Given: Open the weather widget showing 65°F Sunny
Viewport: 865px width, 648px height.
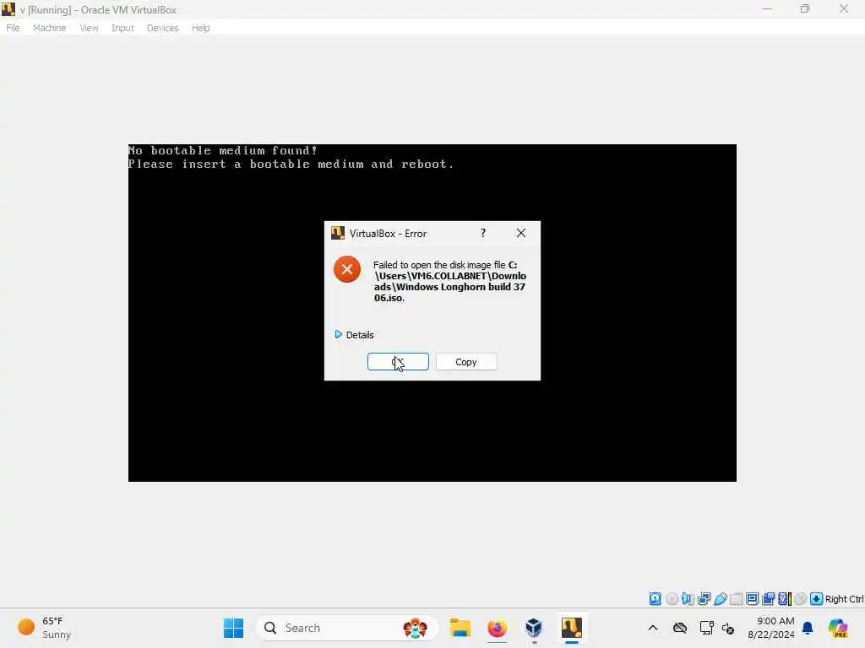Looking at the screenshot, I should click(45, 628).
